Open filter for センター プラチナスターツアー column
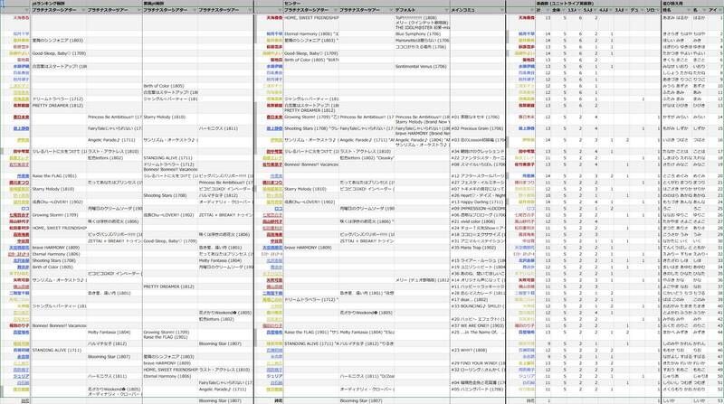This screenshot has width=724, height=404. pyautogui.click(x=391, y=10)
